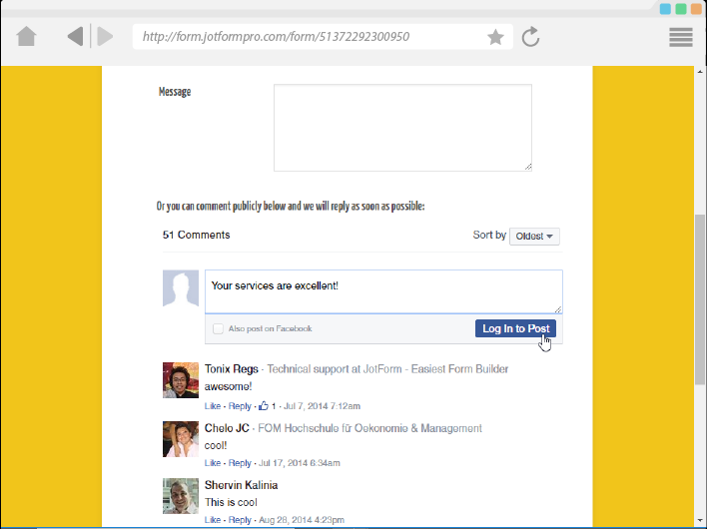Click the Message text area

[x=402, y=128]
